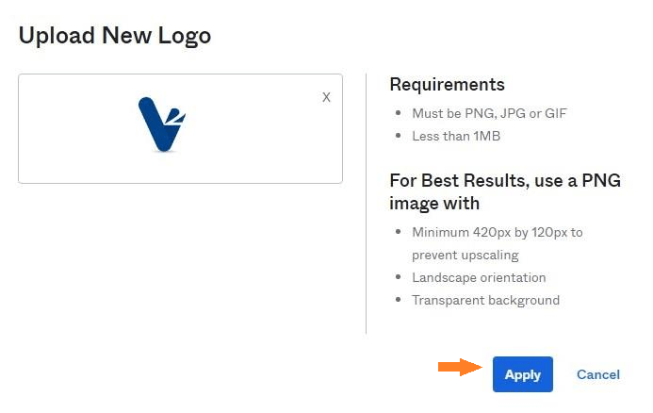Remove the uploaded logo with the X
653x413 pixels.
pyautogui.click(x=326, y=97)
